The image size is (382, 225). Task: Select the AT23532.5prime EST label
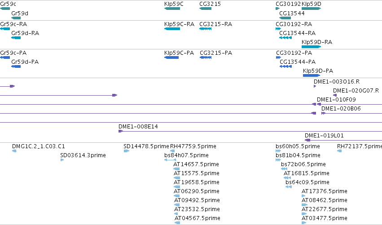pyautogui.click(x=197, y=210)
